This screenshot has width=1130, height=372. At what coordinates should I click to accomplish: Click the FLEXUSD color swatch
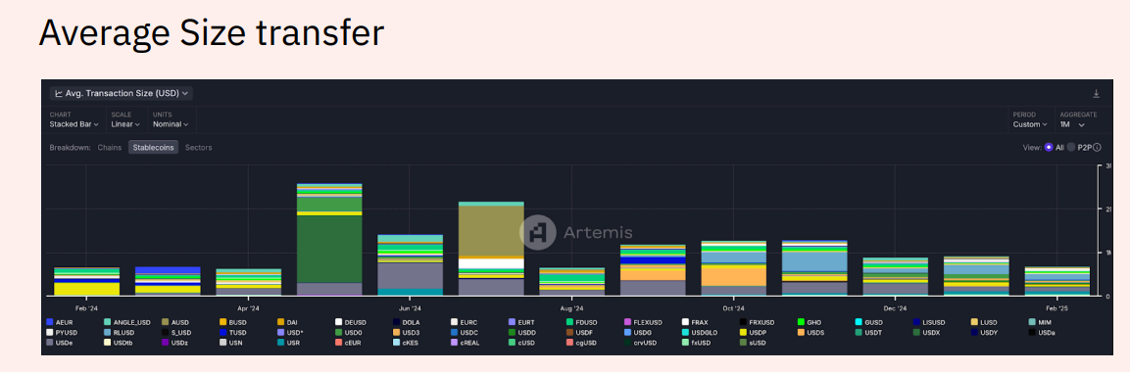click(627, 322)
